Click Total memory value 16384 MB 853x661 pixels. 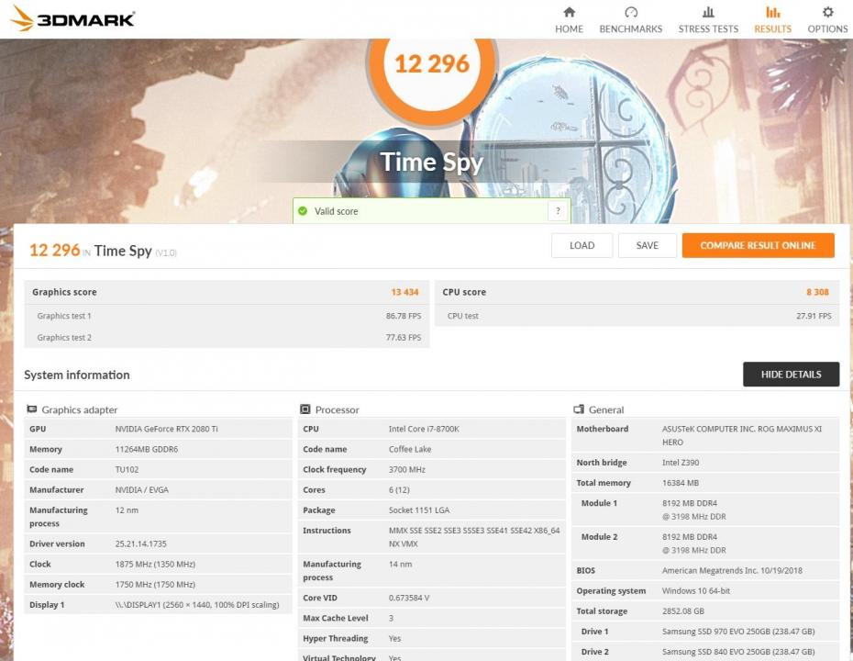pyautogui.click(x=681, y=483)
